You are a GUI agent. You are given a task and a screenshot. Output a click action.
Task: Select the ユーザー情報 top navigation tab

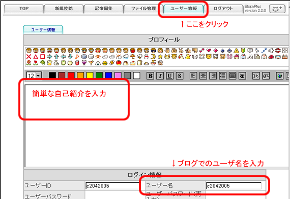(x=184, y=9)
